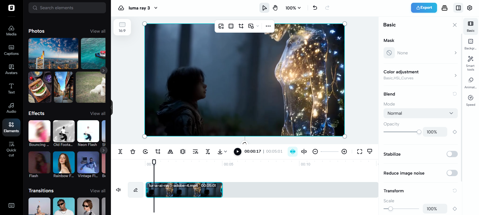Zoom in the timeline
The image size is (479, 215).
(344, 152)
